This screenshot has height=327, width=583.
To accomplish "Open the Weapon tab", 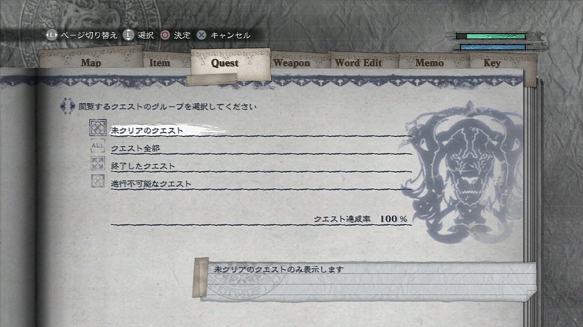I will coord(292,62).
